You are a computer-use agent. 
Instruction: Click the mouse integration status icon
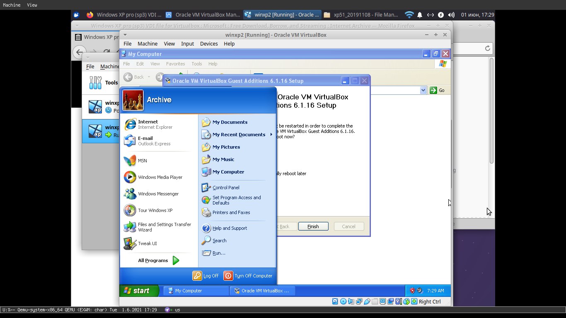406,301
